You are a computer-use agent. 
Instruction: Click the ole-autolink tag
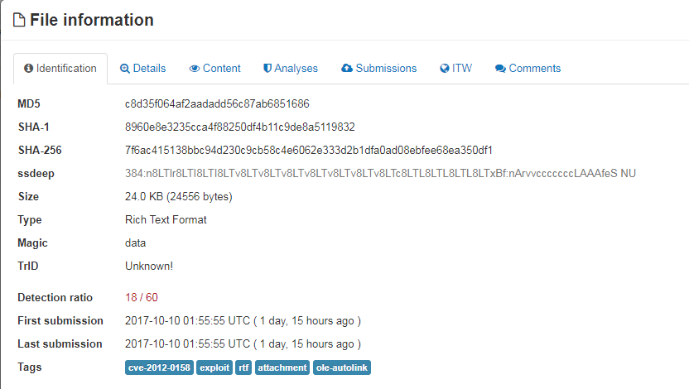click(x=342, y=367)
